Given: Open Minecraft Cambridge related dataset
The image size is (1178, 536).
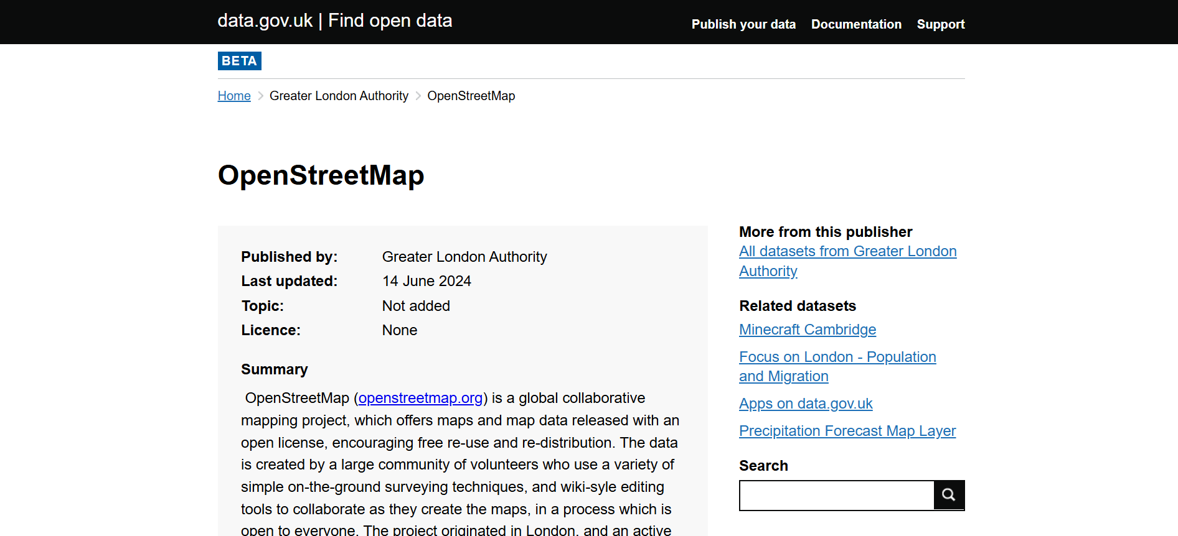Looking at the screenshot, I should [808, 330].
